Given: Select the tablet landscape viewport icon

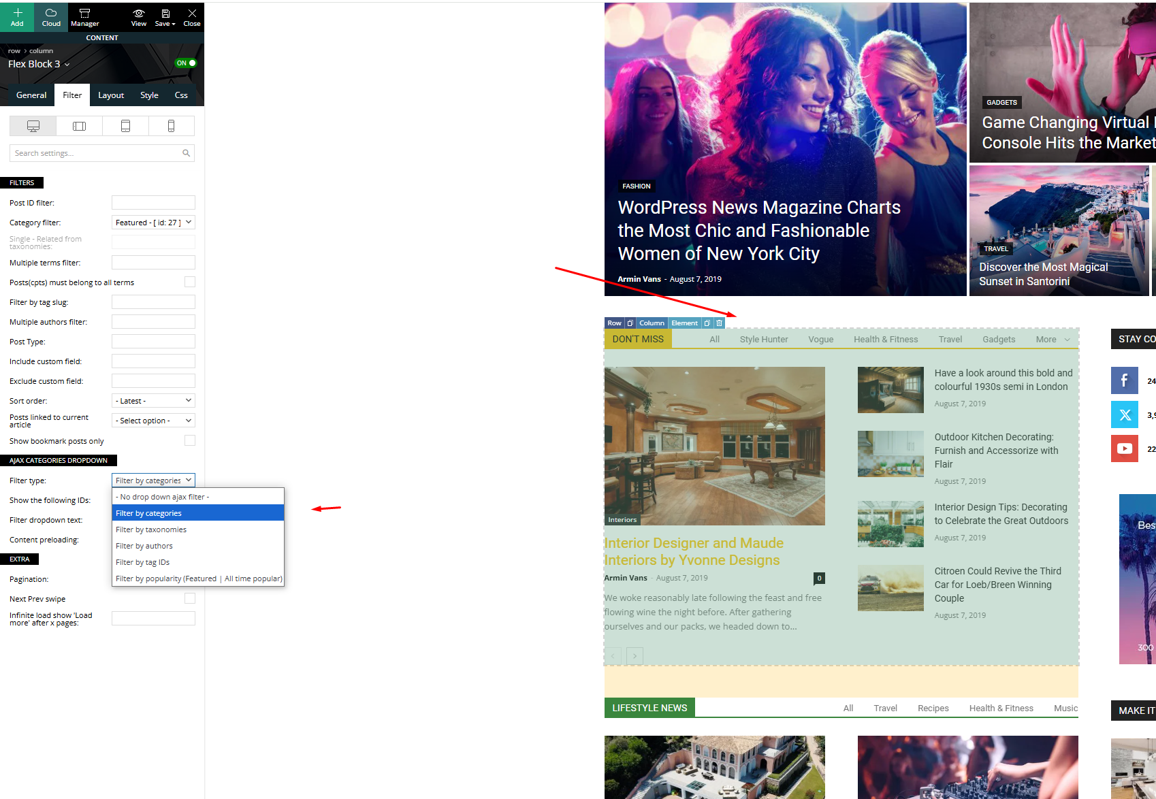Looking at the screenshot, I should 79,126.
